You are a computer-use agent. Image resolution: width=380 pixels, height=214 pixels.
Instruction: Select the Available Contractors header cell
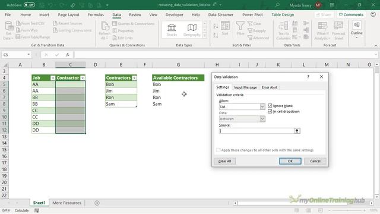178,78
